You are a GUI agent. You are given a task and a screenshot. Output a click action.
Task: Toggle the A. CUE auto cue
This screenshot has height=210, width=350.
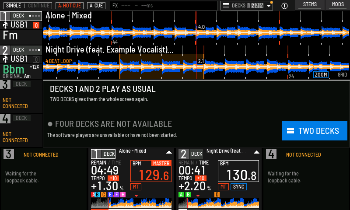[96, 6]
